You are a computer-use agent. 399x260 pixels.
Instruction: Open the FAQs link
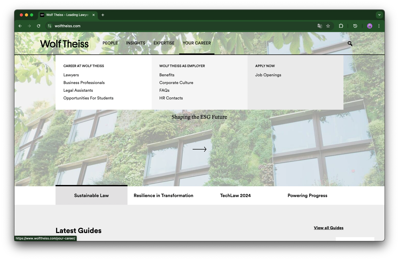(x=165, y=90)
